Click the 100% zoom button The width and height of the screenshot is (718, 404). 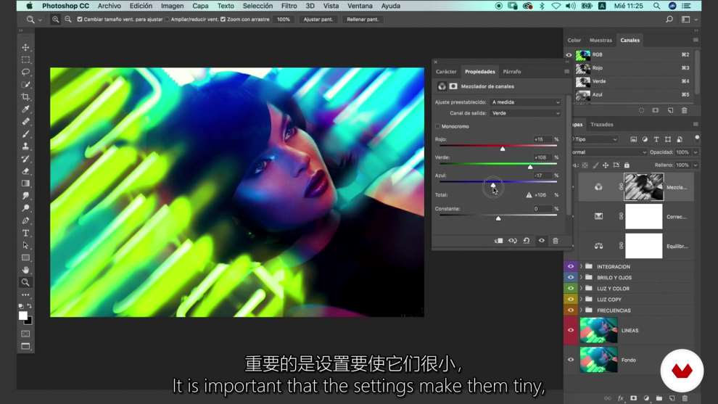[x=284, y=20]
